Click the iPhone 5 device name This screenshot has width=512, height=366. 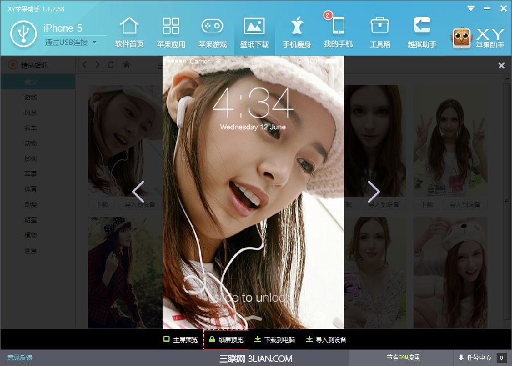pyautogui.click(x=63, y=28)
